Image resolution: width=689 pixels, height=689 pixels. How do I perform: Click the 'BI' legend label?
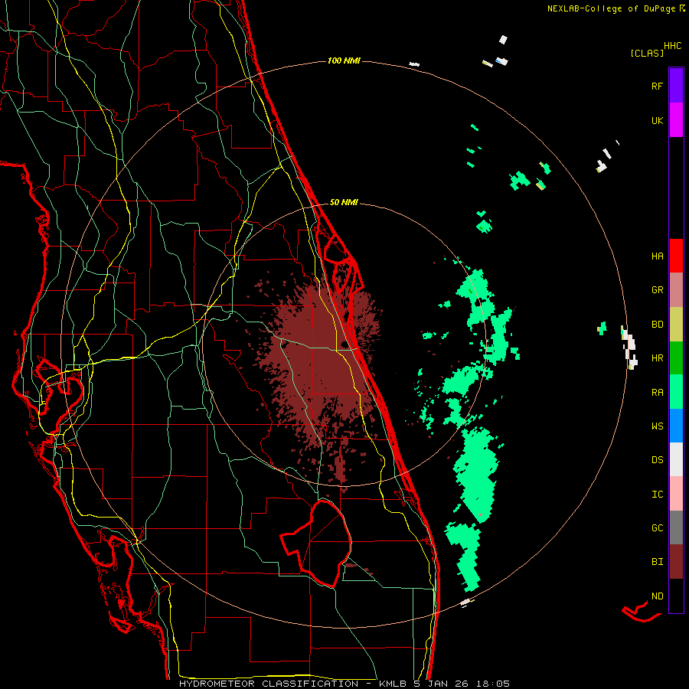coord(657,562)
